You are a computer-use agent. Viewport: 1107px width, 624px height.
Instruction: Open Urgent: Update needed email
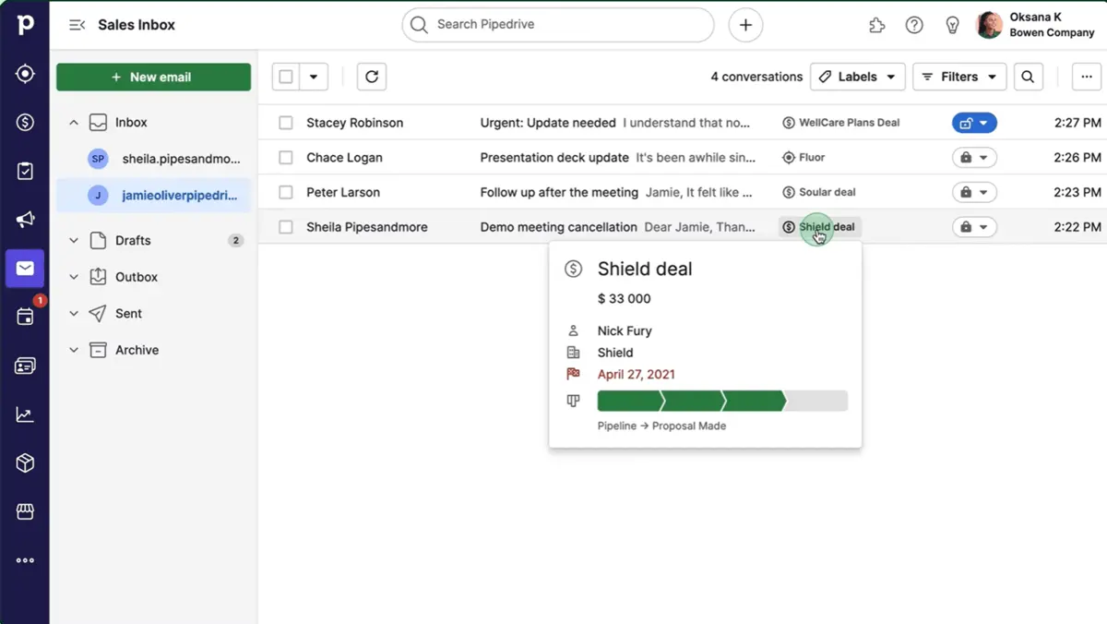(x=548, y=123)
